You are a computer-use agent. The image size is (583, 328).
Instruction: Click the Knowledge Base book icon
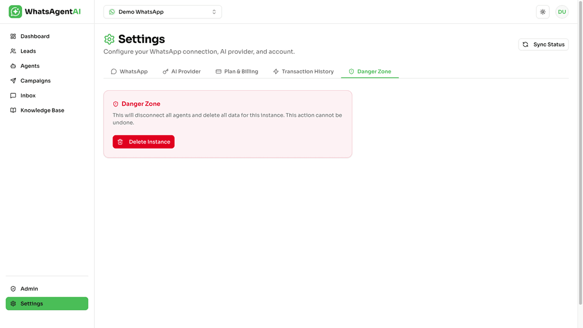coord(13,110)
